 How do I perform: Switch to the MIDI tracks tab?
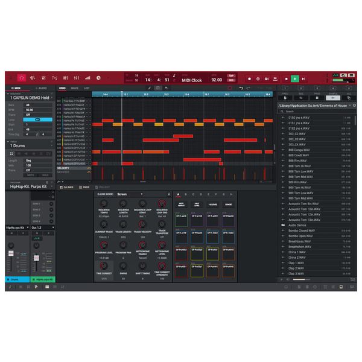pyautogui.click(x=16, y=88)
